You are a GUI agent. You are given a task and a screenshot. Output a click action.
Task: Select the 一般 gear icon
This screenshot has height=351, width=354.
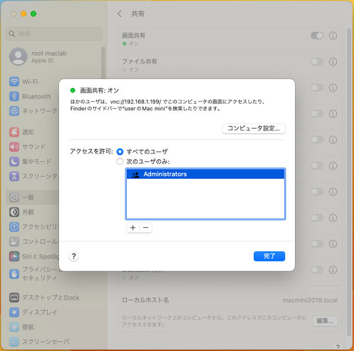pos(14,197)
